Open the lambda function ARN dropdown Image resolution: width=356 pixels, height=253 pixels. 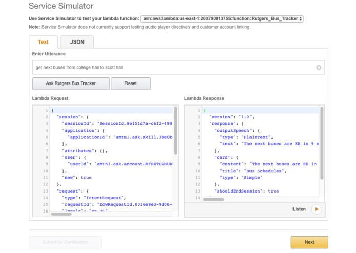222,18
